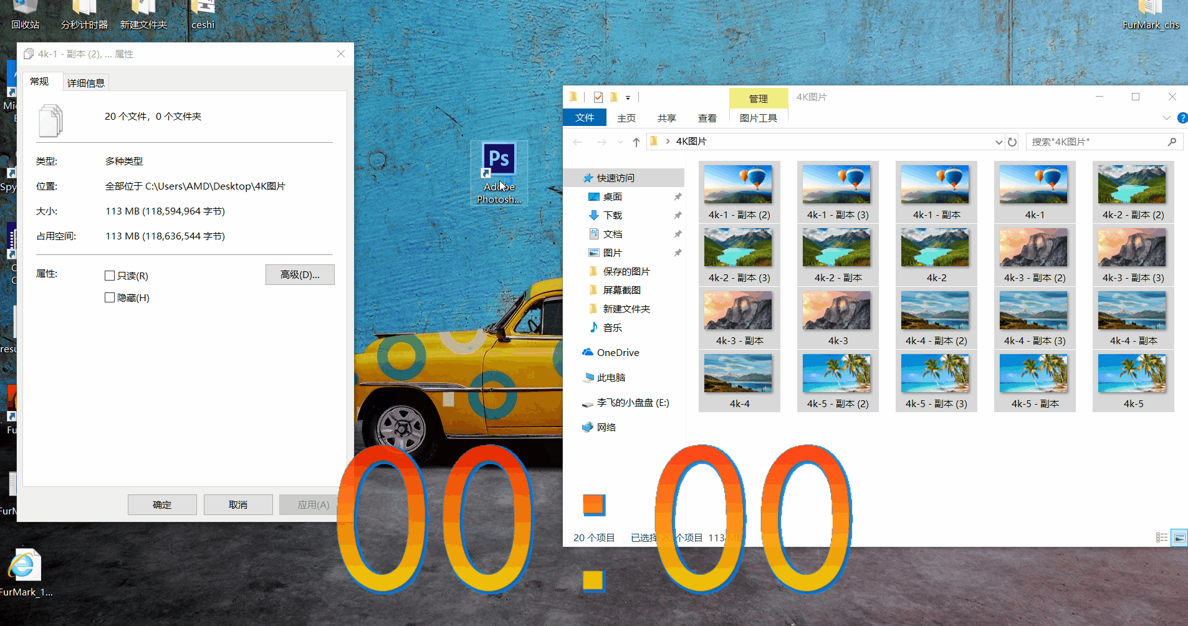Refresh the 4K图片 folder view
The width and height of the screenshot is (1188, 626).
pos(1012,142)
